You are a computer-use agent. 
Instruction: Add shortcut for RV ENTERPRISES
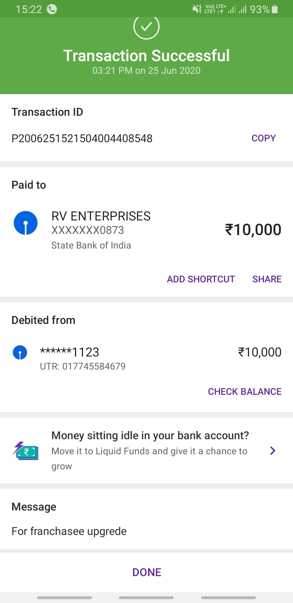[201, 279]
